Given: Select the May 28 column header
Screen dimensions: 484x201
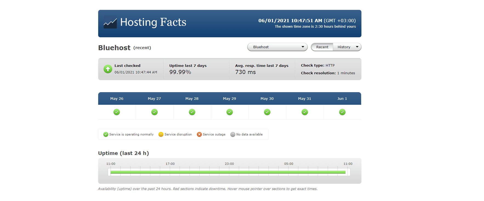Looking at the screenshot, I should pyautogui.click(x=192, y=98).
